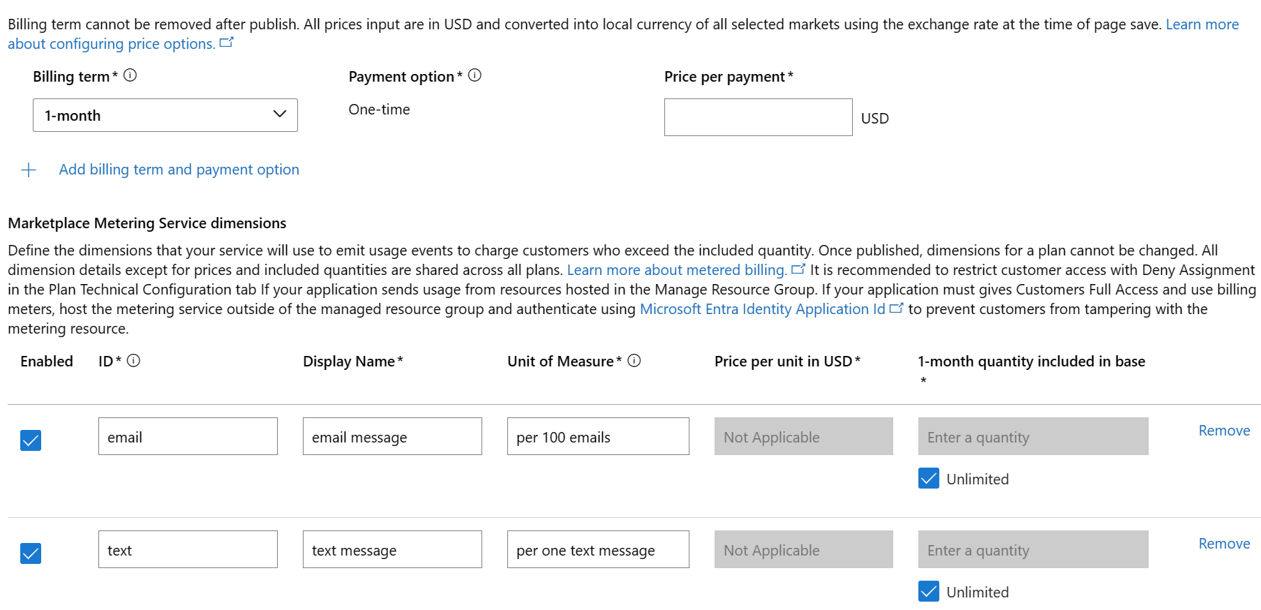Click the external link icon after configuring price options
Image resolution: width=1261 pixels, height=610 pixels.
coord(226,43)
